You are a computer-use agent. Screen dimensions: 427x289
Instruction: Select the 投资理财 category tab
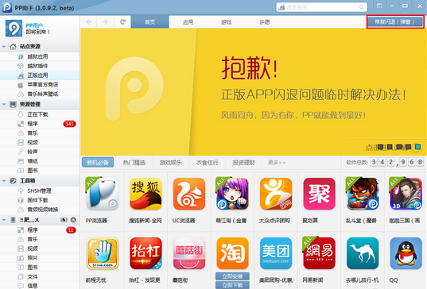click(244, 163)
